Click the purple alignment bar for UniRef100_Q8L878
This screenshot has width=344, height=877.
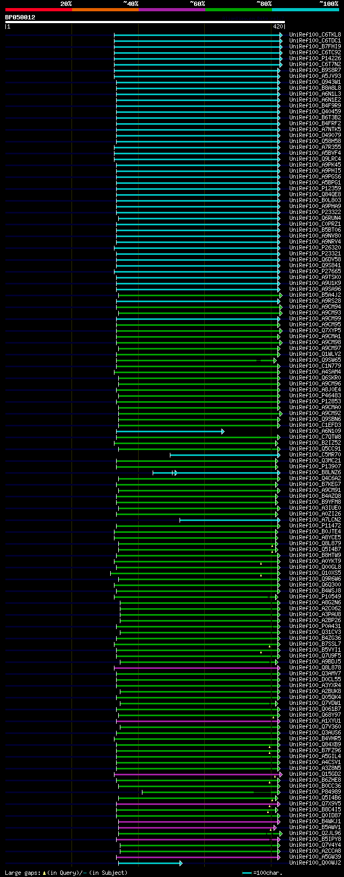197,668
